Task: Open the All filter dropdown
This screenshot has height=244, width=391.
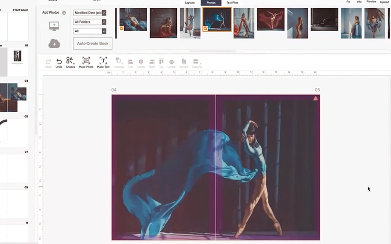Action: coord(89,31)
